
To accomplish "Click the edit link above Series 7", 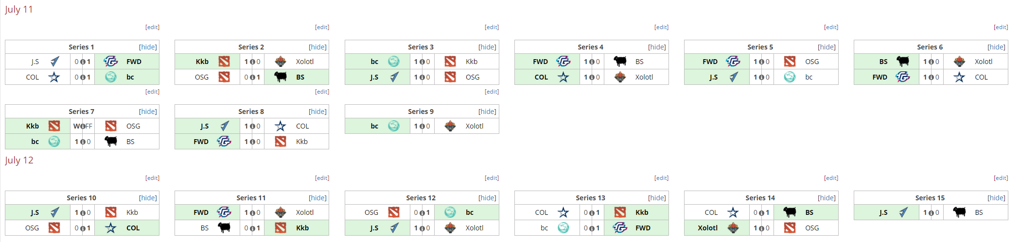I will [x=152, y=92].
